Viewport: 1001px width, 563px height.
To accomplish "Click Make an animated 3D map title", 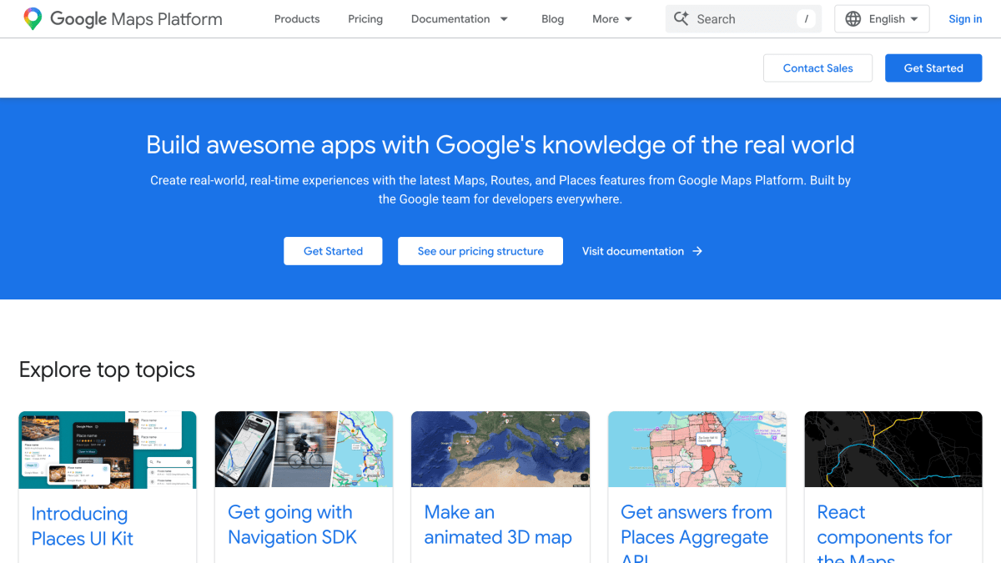I will pos(498,525).
